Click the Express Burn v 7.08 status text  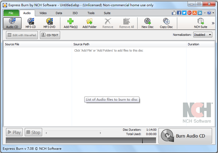pyautogui.click(x=32, y=149)
